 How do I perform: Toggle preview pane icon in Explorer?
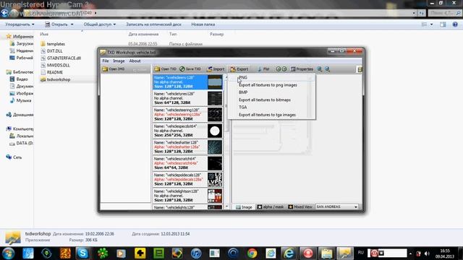coord(443,25)
